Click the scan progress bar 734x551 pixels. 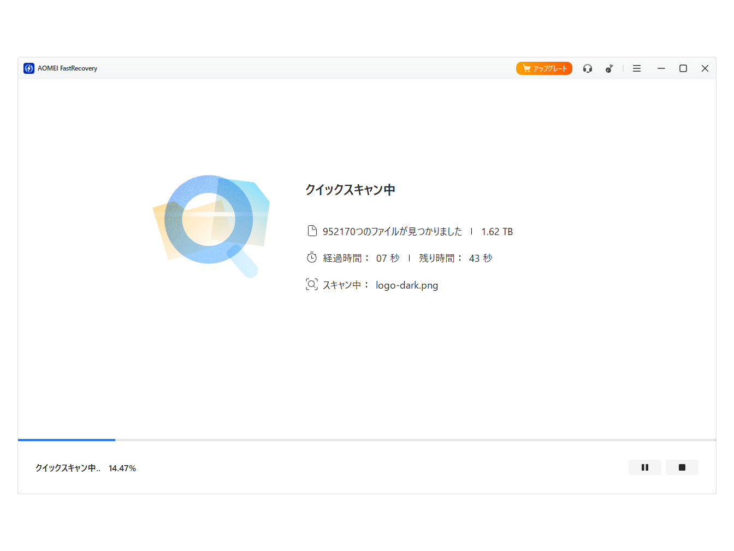(367, 439)
